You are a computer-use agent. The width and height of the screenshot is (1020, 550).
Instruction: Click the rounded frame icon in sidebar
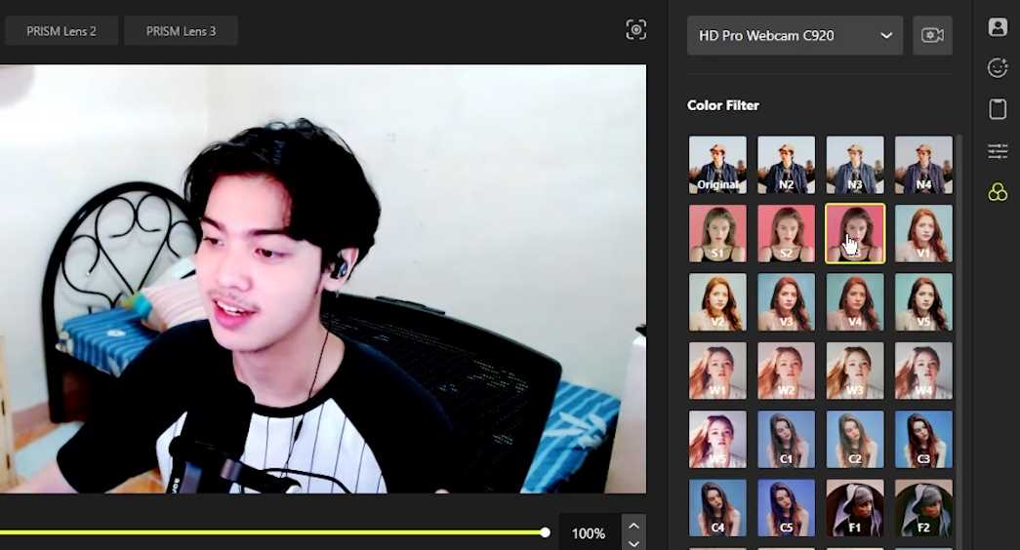[997, 109]
